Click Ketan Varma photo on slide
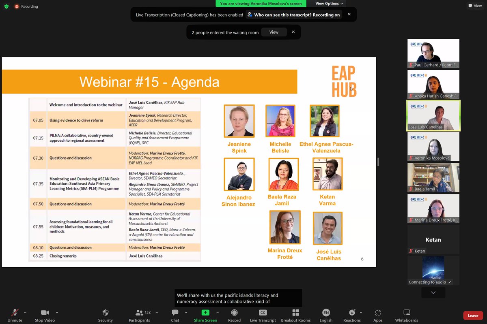The width and height of the screenshot is (487, 324). (x=328, y=174)
